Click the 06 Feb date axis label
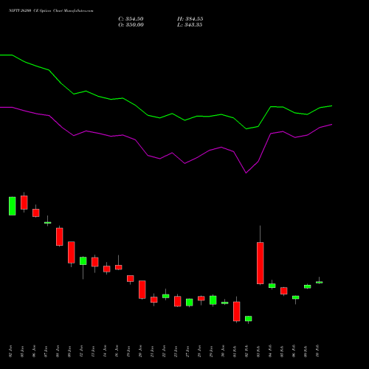Viewport: 369px width, 369px height. pyautogui.click(x=294, y=351)
